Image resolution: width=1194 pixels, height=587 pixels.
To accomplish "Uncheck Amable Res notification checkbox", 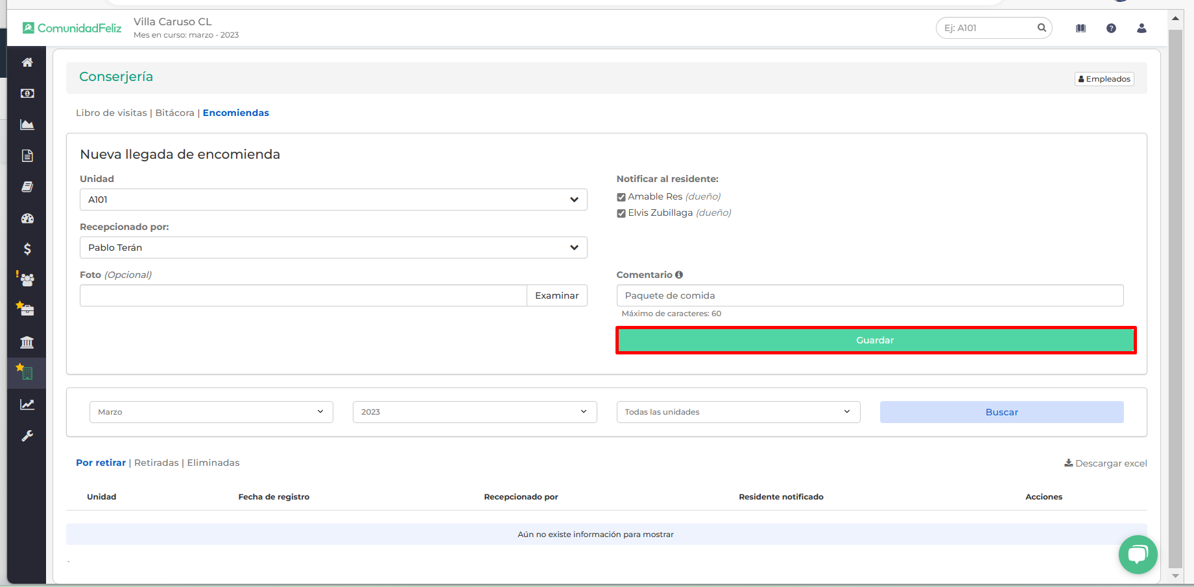I will click(621, 197).
